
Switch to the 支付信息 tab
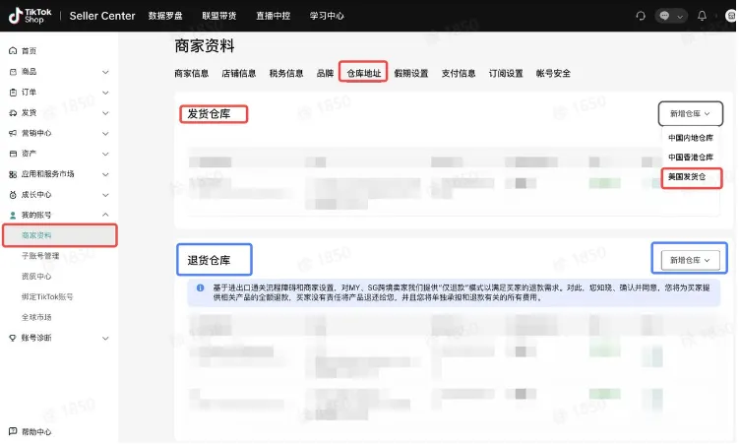(459, 74)
